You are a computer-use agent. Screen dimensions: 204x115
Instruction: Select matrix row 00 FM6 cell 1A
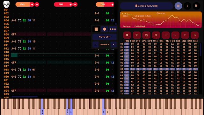coord(172,44)
